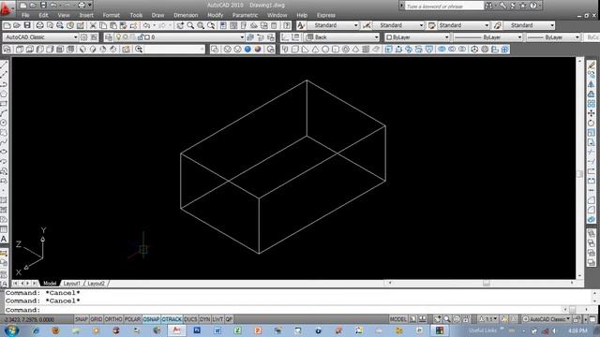Screen dimensions: 600x337
Task: Switch to the Layout2 tab
Action: 96,284
